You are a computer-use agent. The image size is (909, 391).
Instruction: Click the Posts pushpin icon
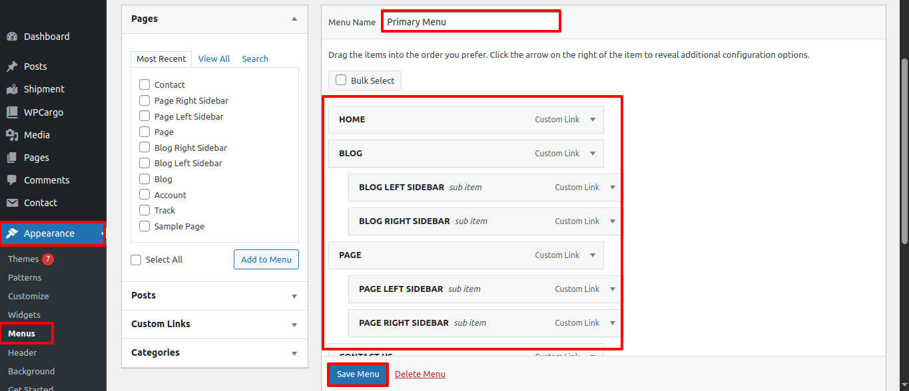coord(12,66)
